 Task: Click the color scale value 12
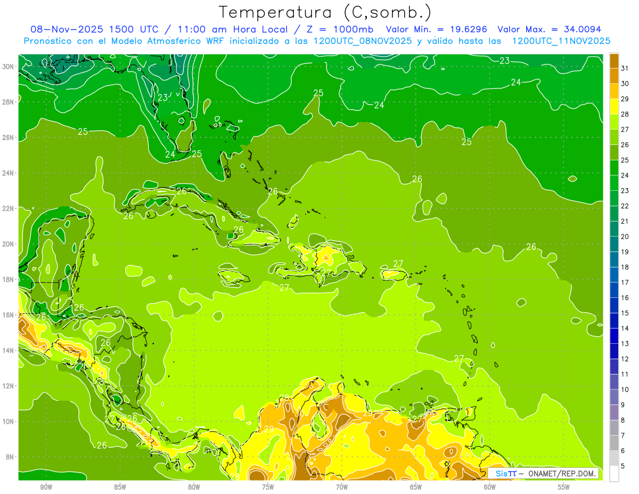pyautogui.click(x=625, y=359)
